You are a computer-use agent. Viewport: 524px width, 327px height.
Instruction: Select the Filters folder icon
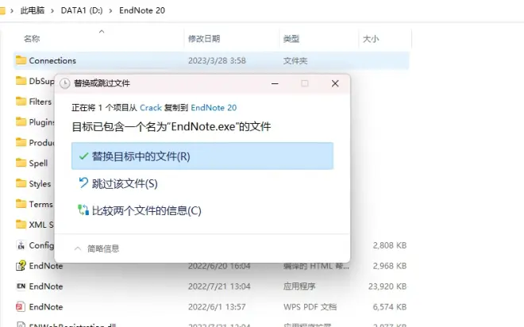(x=21, y=102)
